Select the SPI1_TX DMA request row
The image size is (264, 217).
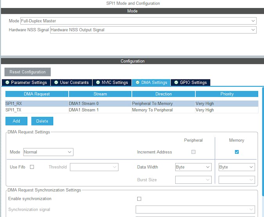coord(132,110)
